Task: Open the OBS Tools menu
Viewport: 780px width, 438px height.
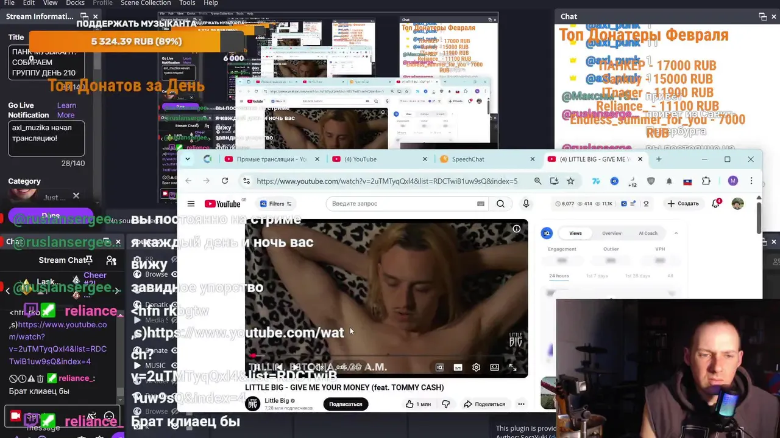Action: tap(187, 3)
